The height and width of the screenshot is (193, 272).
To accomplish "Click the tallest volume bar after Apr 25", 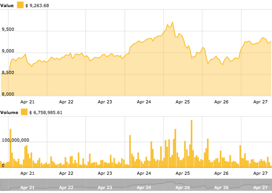I will 192,144.
